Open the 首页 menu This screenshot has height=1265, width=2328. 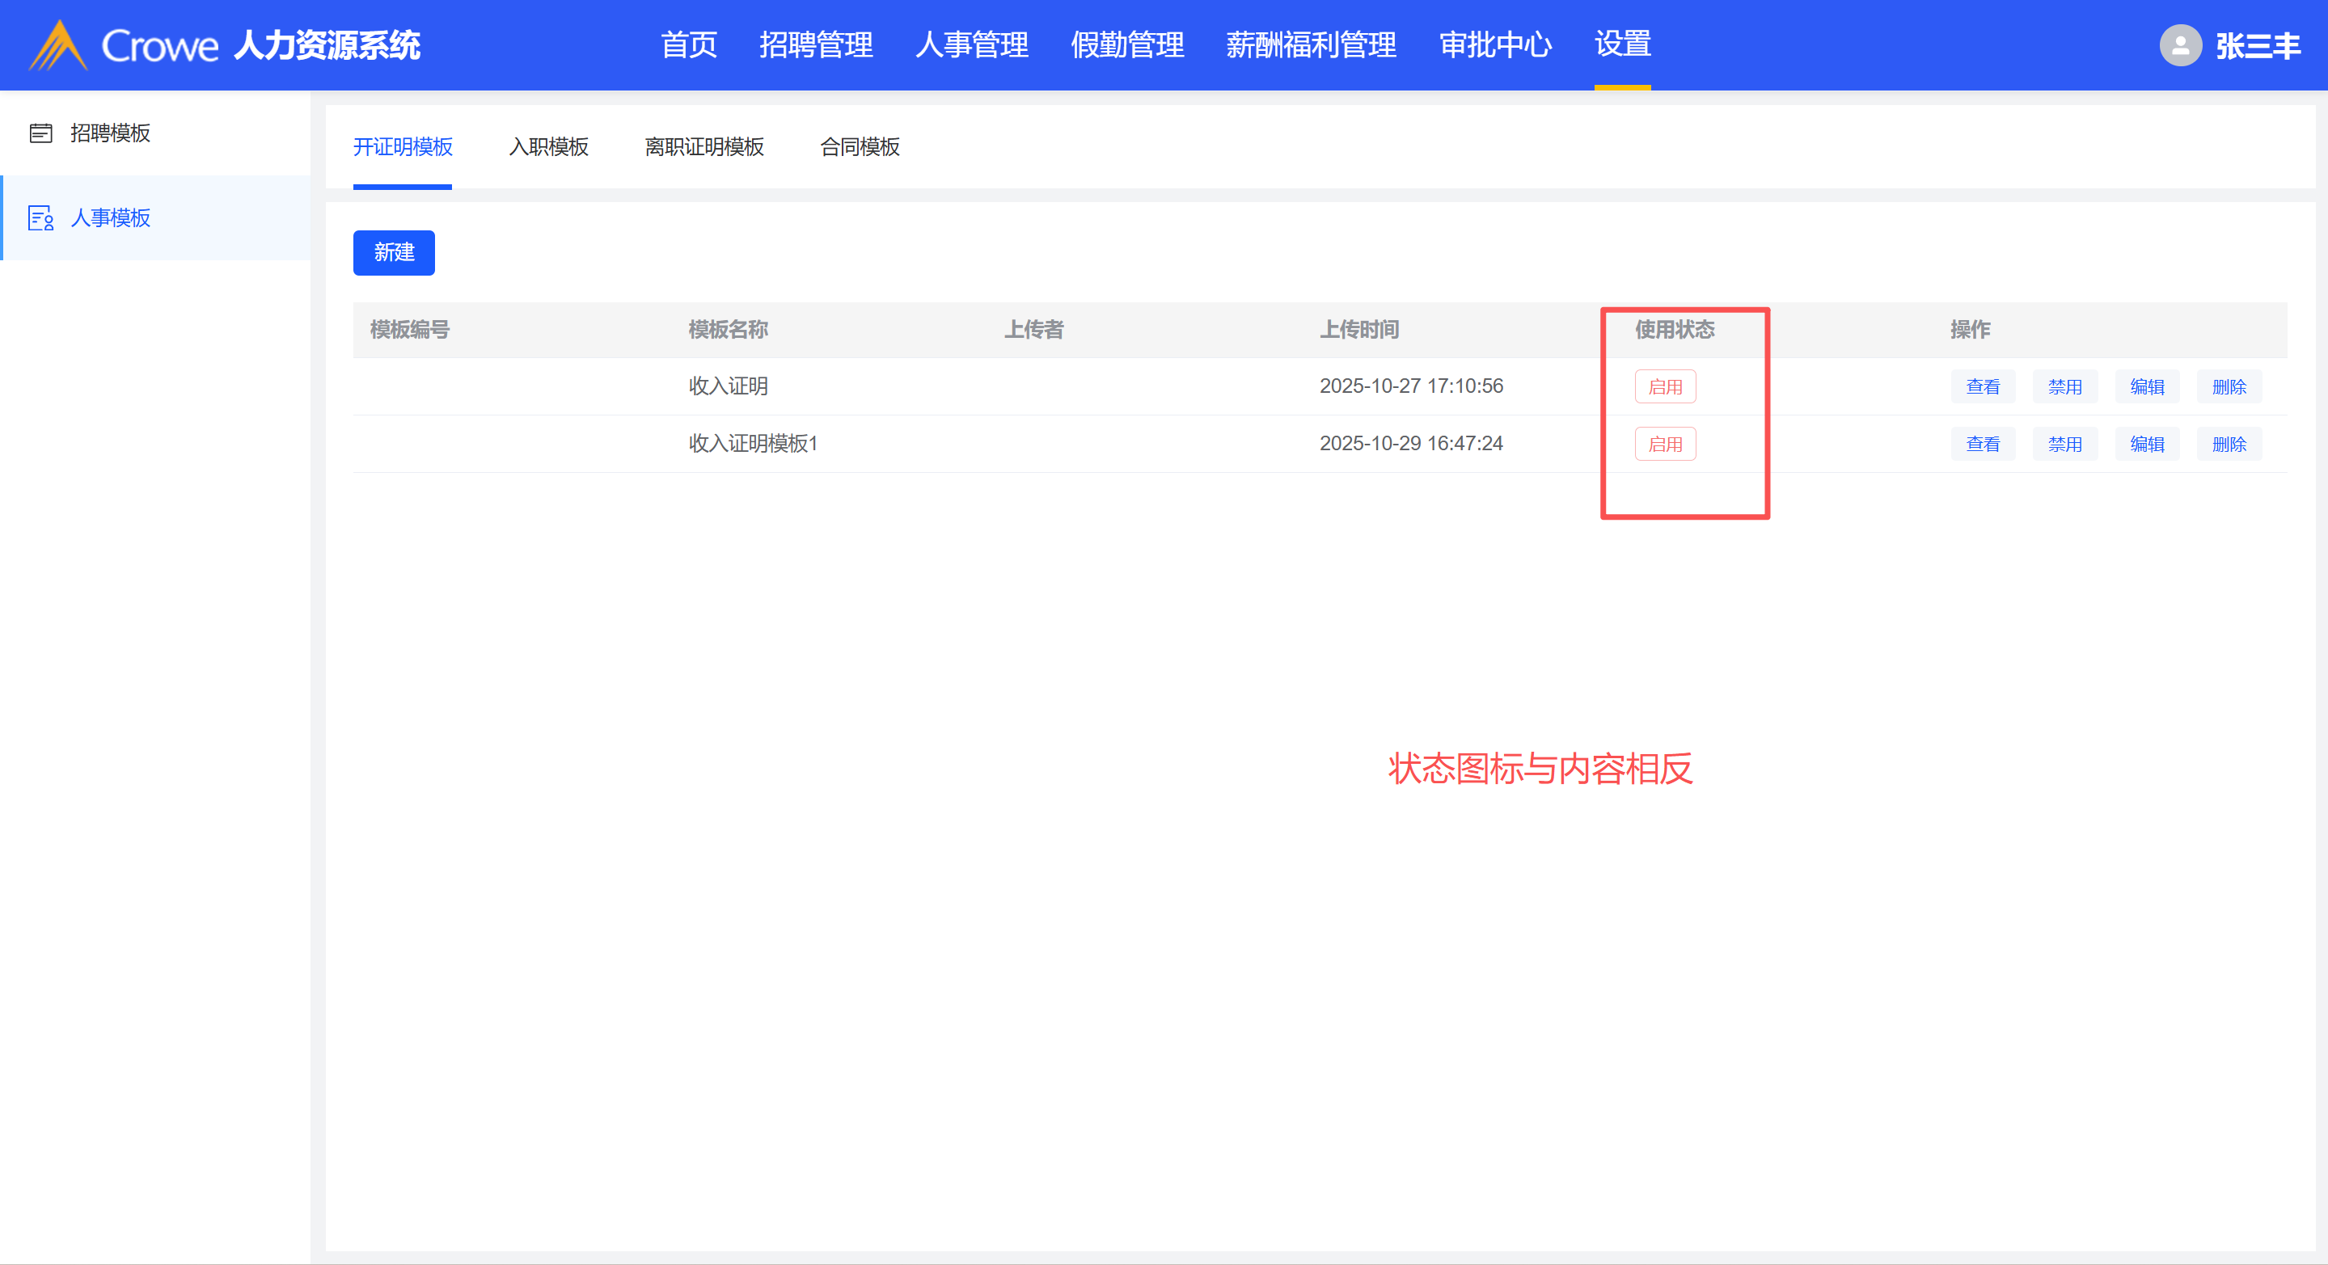click(x=689, y=45)
